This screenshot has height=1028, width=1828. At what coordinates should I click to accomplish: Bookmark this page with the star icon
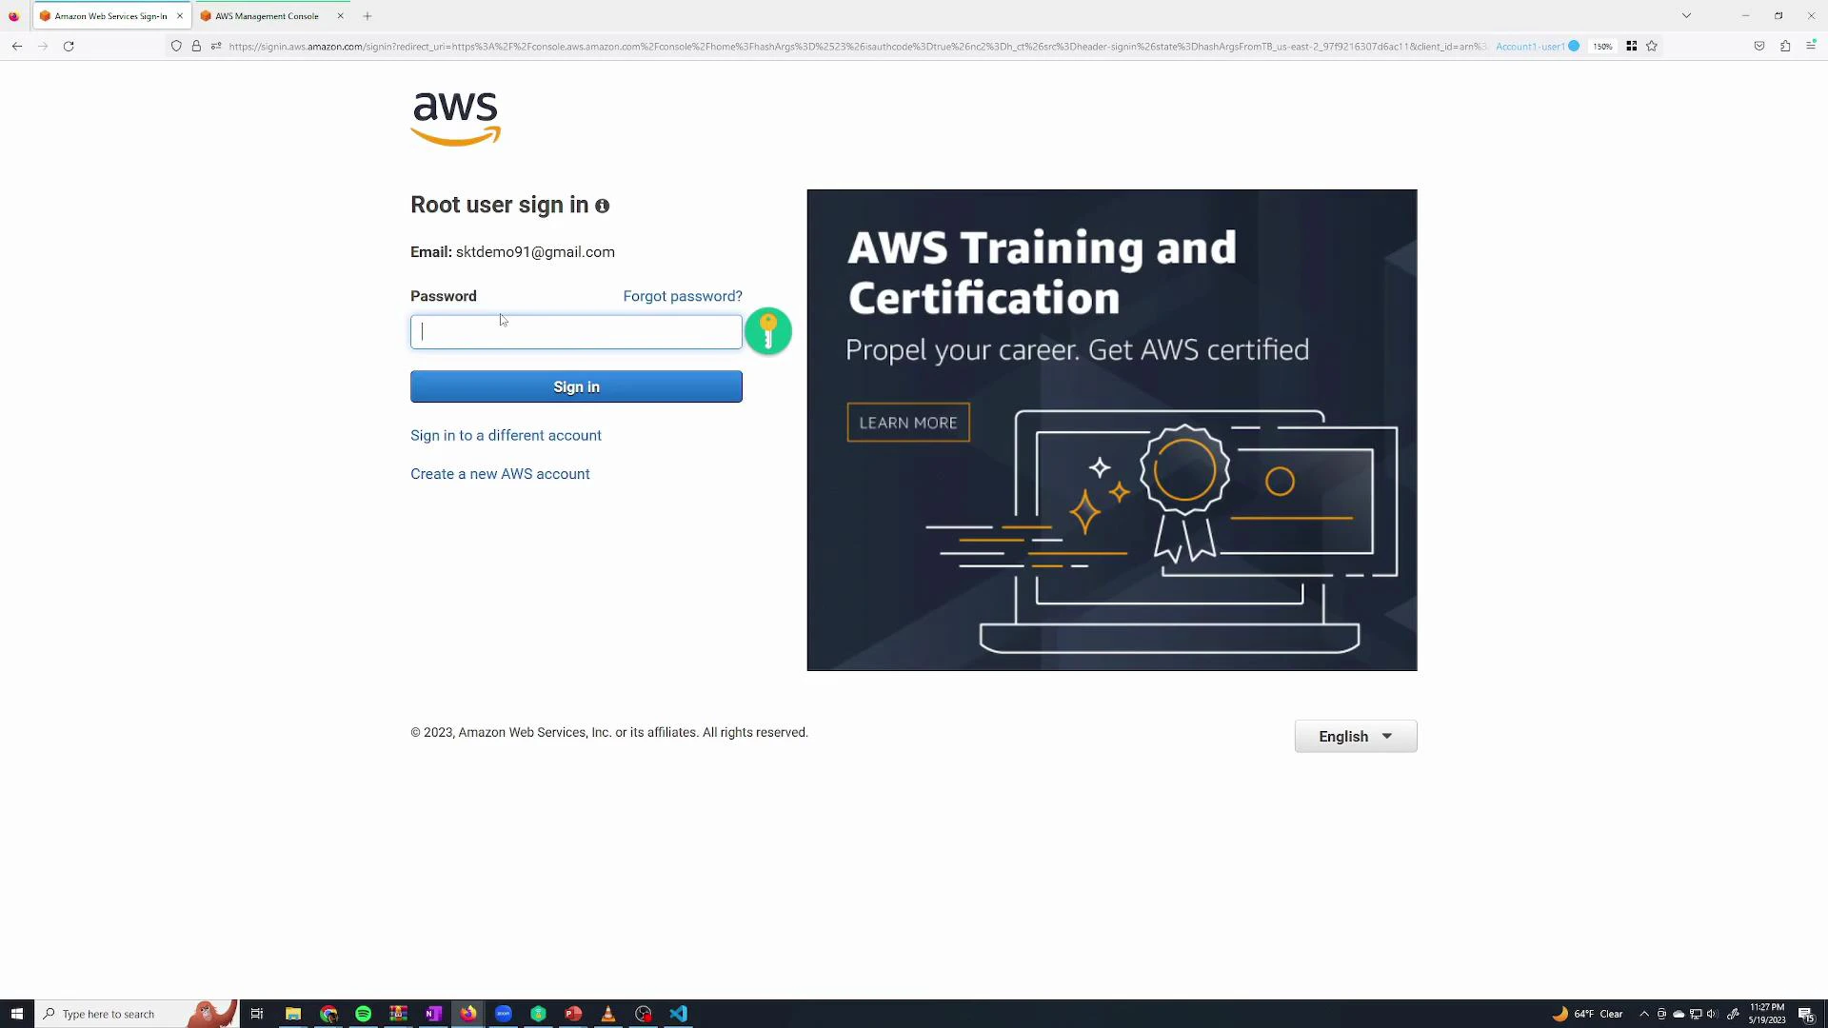pyautogui.click(x=1652, y=46)
